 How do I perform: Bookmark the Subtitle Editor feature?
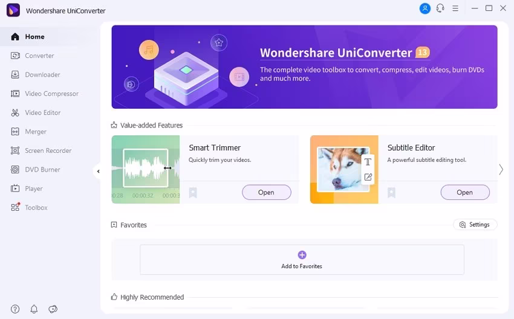click(391, 193)
